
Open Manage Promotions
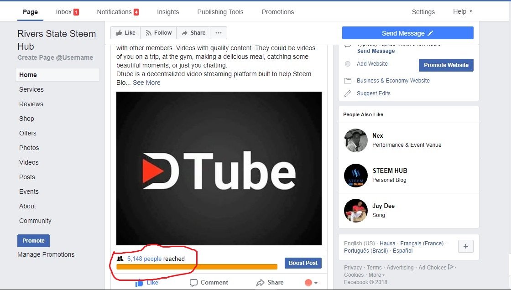(x=46, y=254)
